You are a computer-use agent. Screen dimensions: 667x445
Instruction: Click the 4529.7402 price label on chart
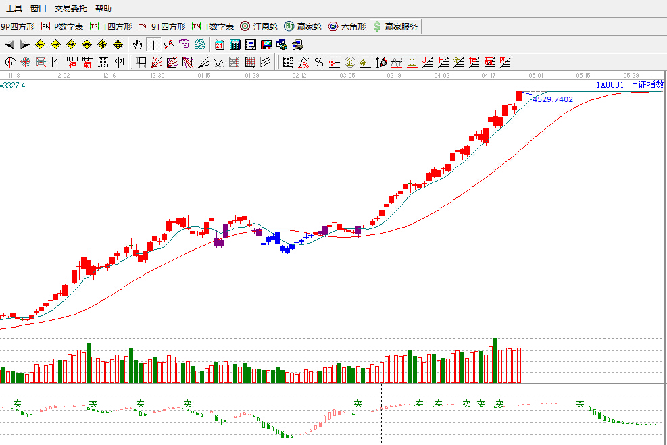(x=552, y=99)
